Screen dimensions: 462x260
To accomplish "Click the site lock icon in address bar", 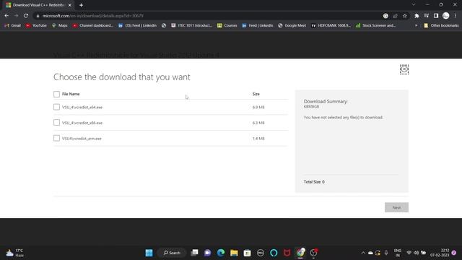I will click(38, 16).
